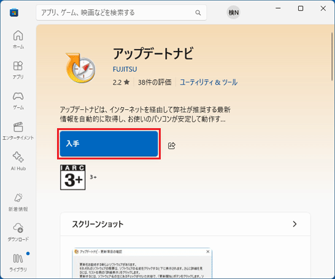
Task: Click the スクリーンショット section heading
Action: point(98,224)
